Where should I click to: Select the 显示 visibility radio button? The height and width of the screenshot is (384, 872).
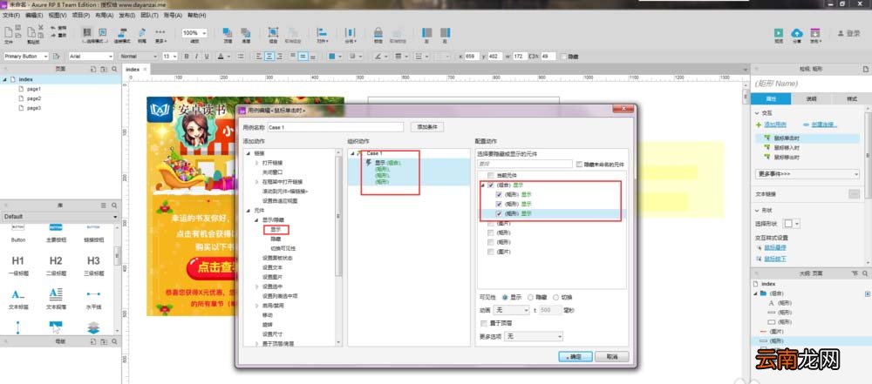505,297
